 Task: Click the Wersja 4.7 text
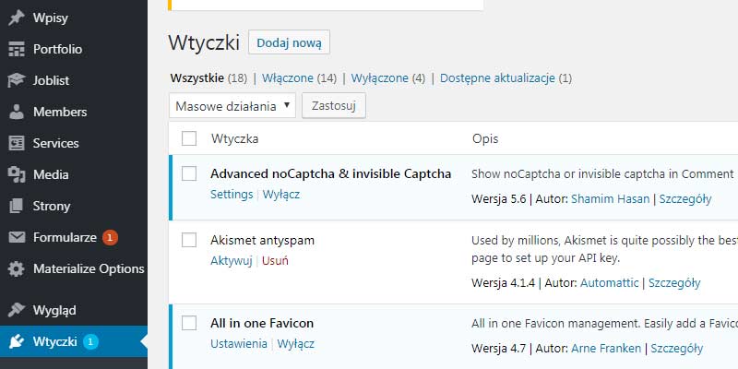pos(498,349)
